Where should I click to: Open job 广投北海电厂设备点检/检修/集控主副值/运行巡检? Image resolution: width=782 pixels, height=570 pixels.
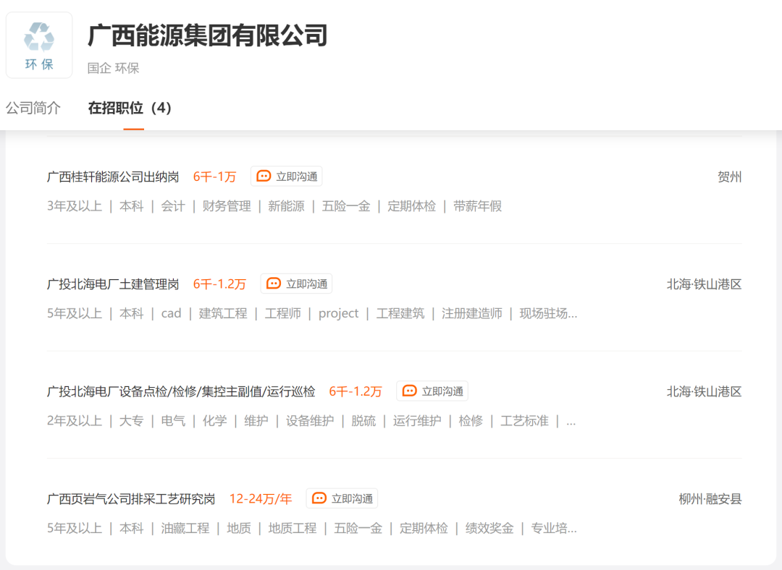181,391
